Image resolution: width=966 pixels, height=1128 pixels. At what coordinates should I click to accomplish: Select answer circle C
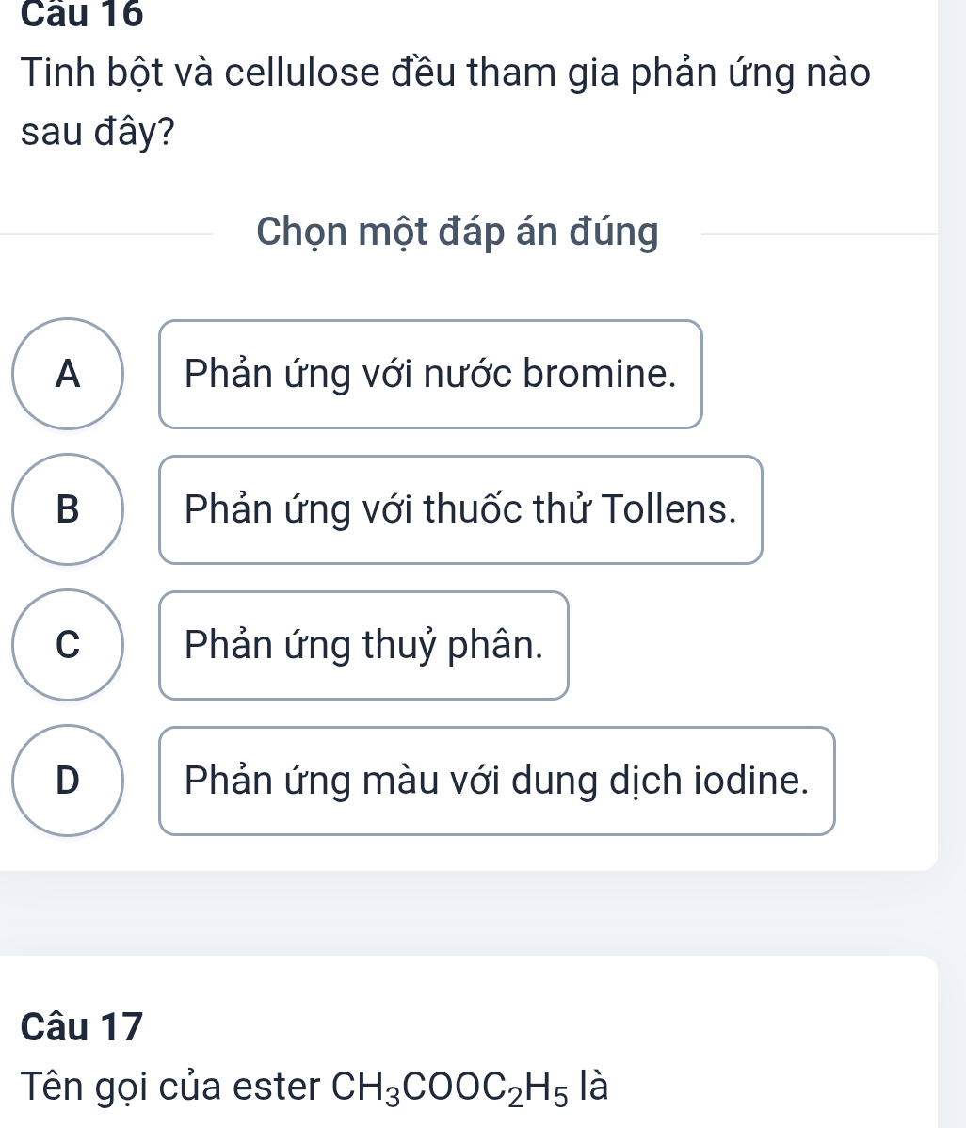point(68,645)
